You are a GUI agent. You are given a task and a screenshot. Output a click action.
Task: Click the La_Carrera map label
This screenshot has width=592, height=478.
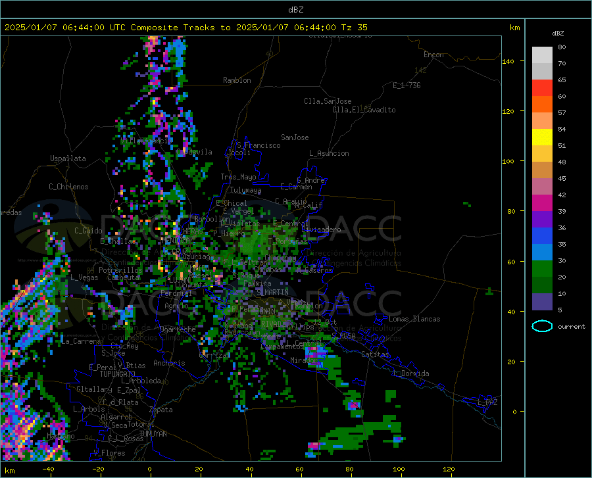tap(81, 341)
